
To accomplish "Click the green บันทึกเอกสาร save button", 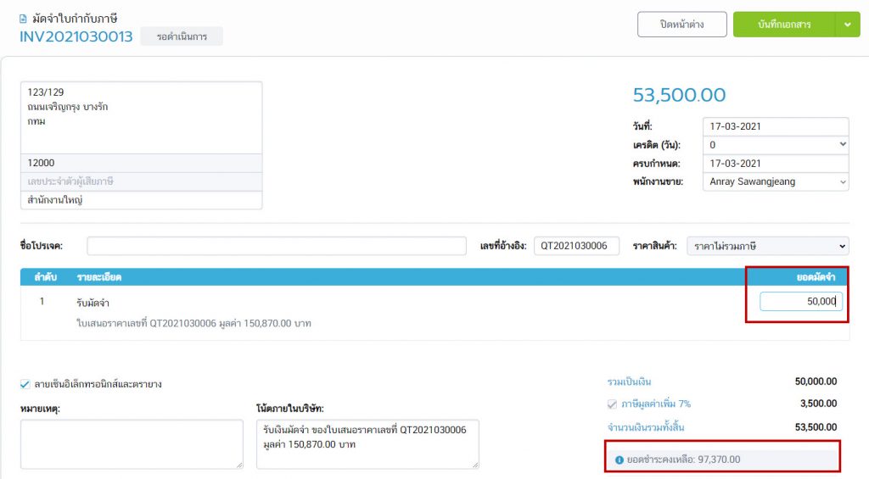I will [x=783, y=25].
